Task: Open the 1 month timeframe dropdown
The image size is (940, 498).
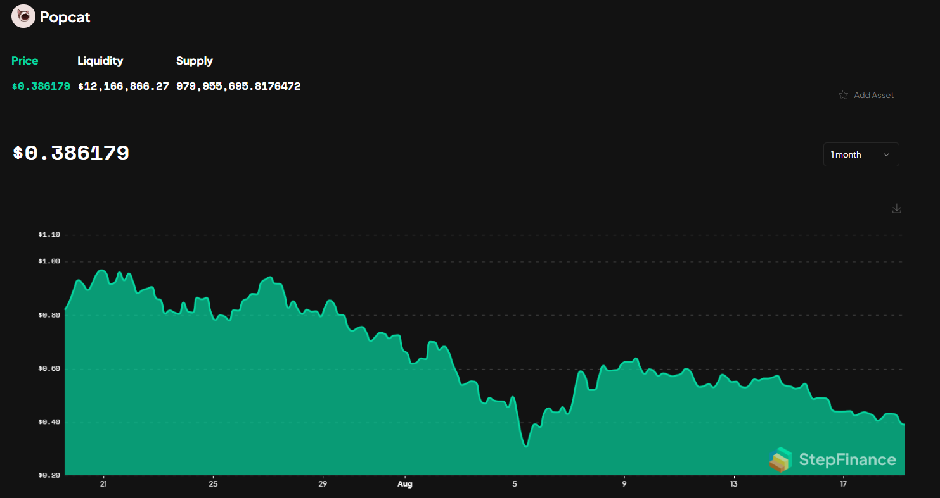Action: tap(861, 154)
